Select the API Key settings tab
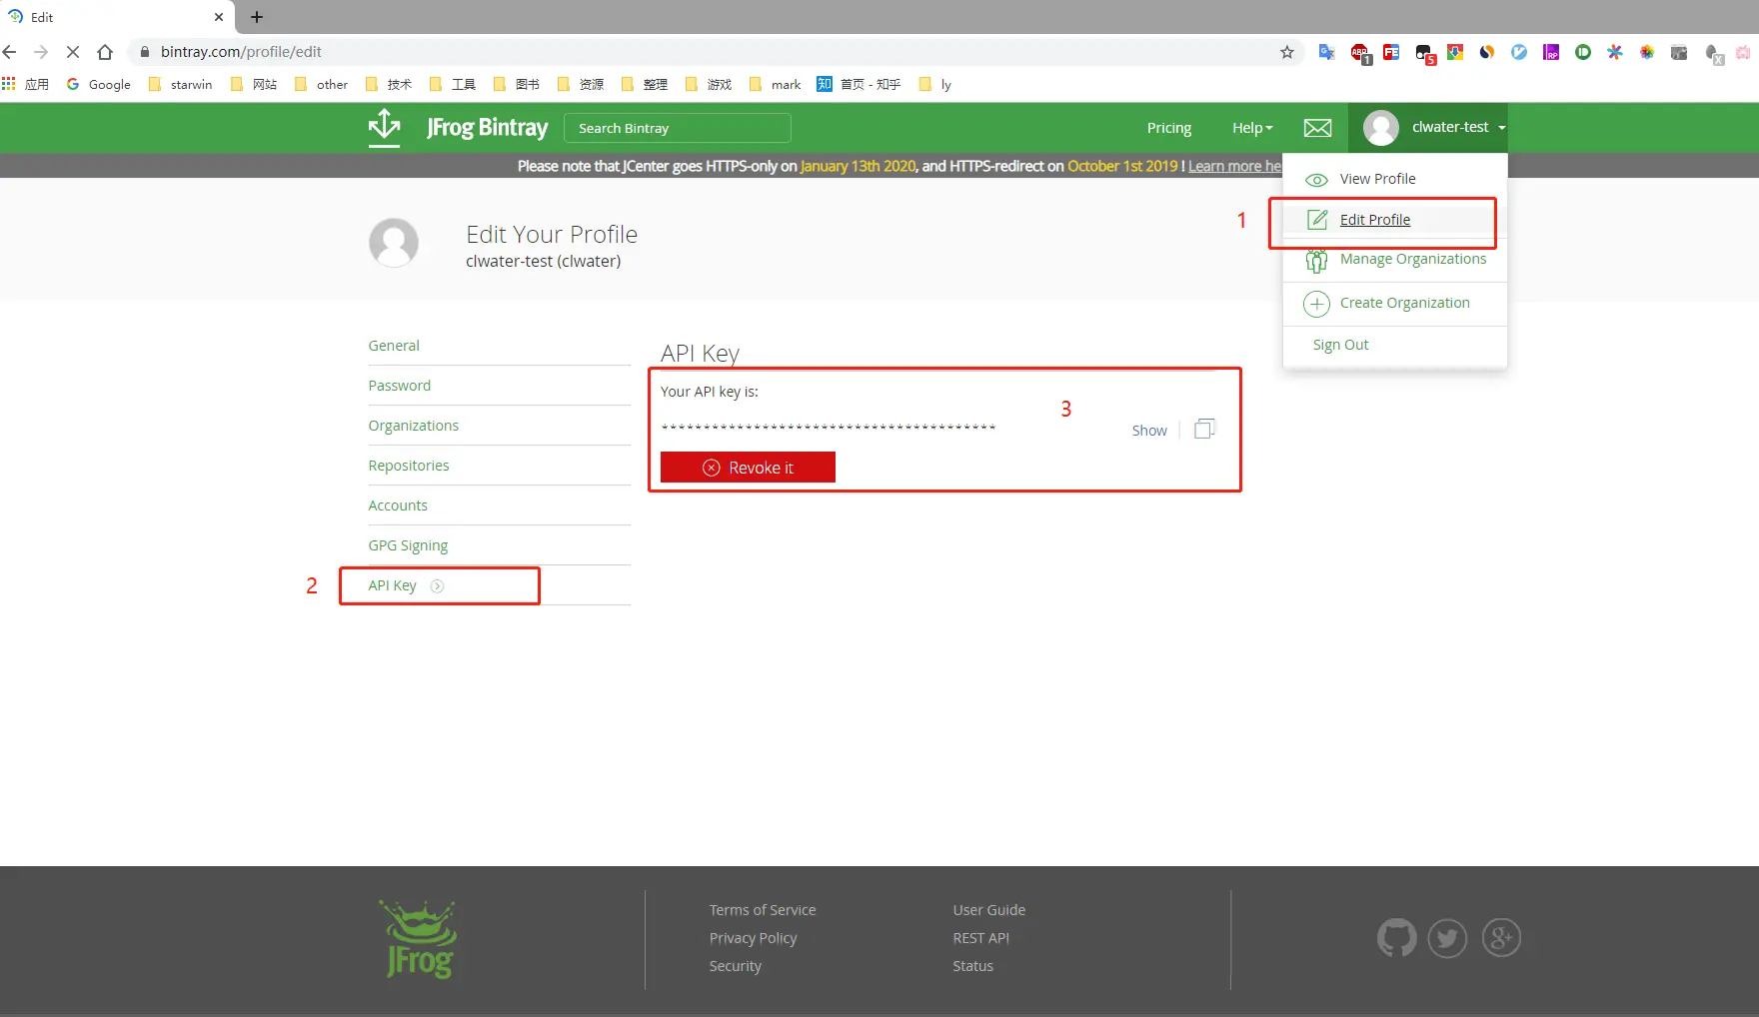Image resolution: width=1759 pixels, height=1017 pixels. (x=392, y=585)
